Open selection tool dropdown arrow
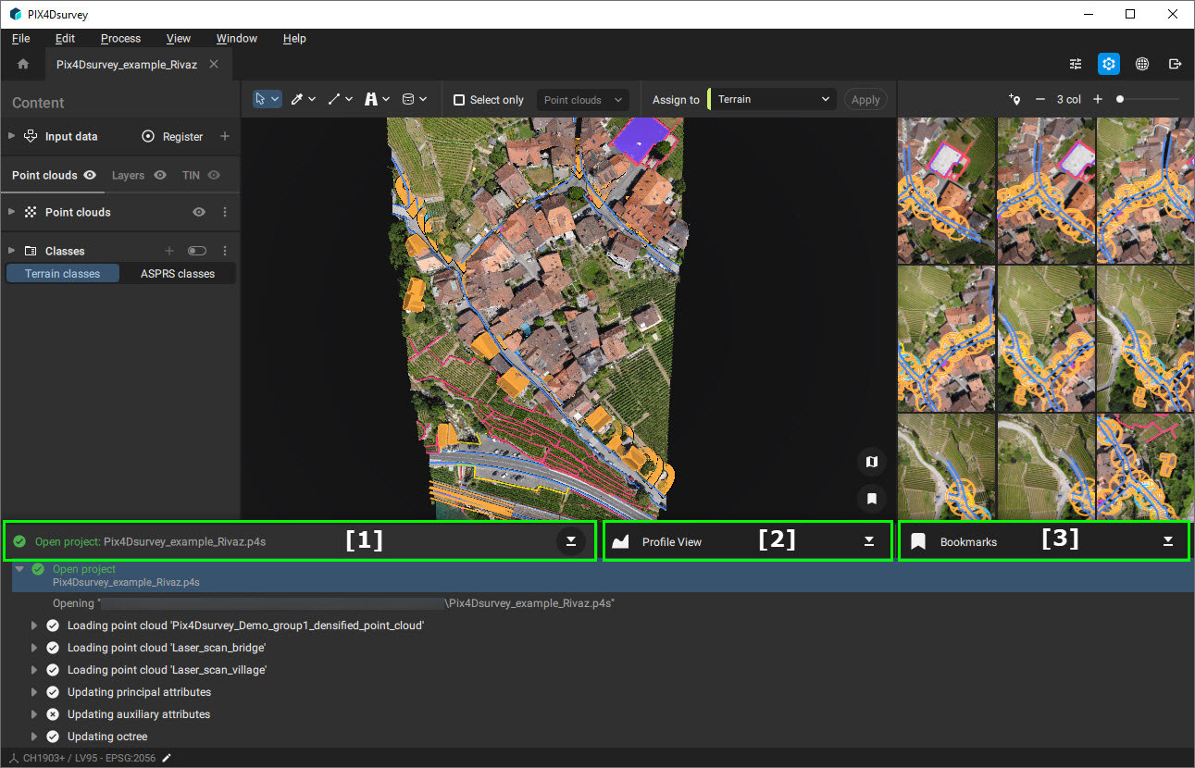 click(275, 99)
